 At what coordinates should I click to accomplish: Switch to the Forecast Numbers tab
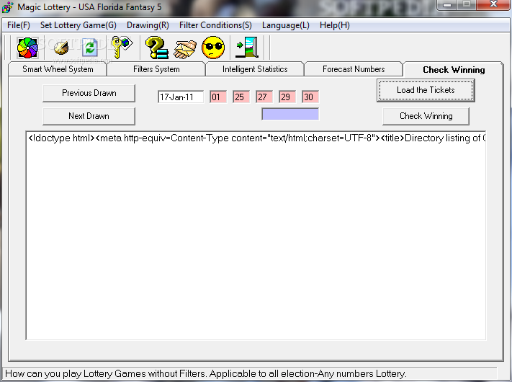pyautogui.click(x=354, y=69)
